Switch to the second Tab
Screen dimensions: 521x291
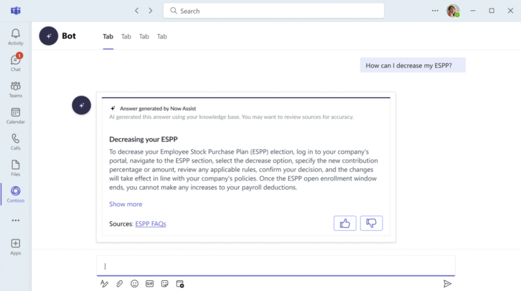126,36
